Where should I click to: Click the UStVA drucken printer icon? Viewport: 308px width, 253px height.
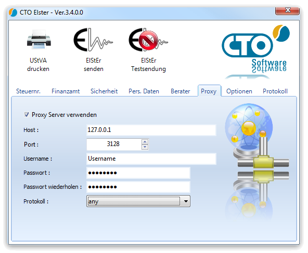(39, 39)
